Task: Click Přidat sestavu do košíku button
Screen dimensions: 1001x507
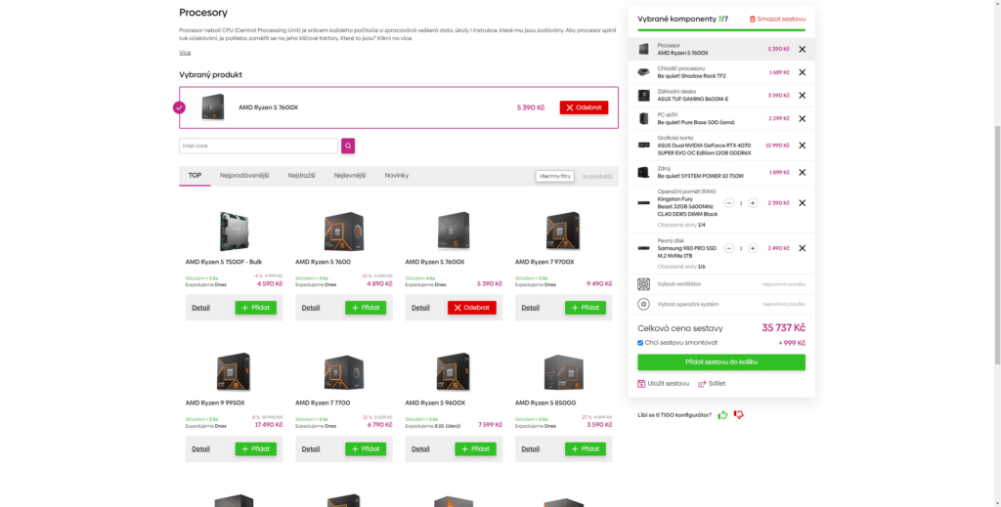Action: (721, 361)
